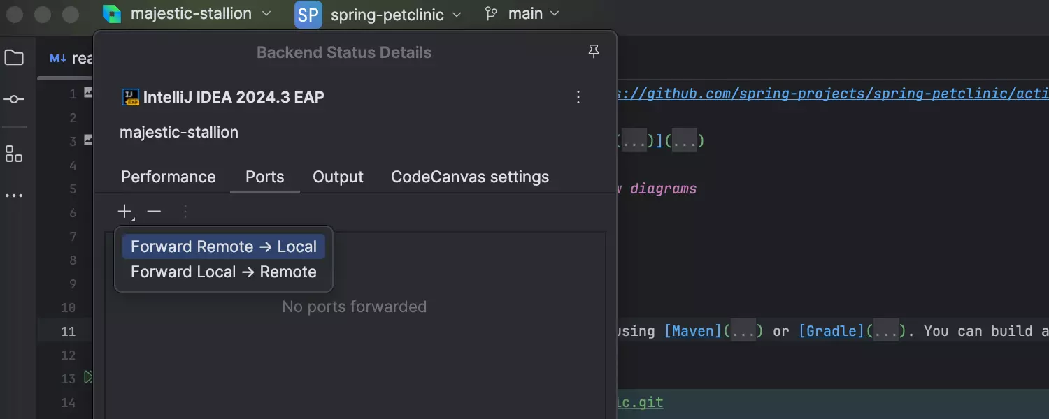Pin the Backend Status Details popup
The height and width of the screenshot is (419, 1049).
tap(594, 52)
